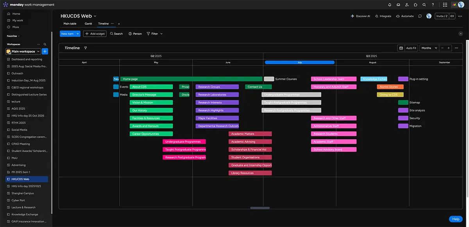Add a new workspace item with the blue plus
The height and width of the screenshot is (227, 469).
click(45, 51)
